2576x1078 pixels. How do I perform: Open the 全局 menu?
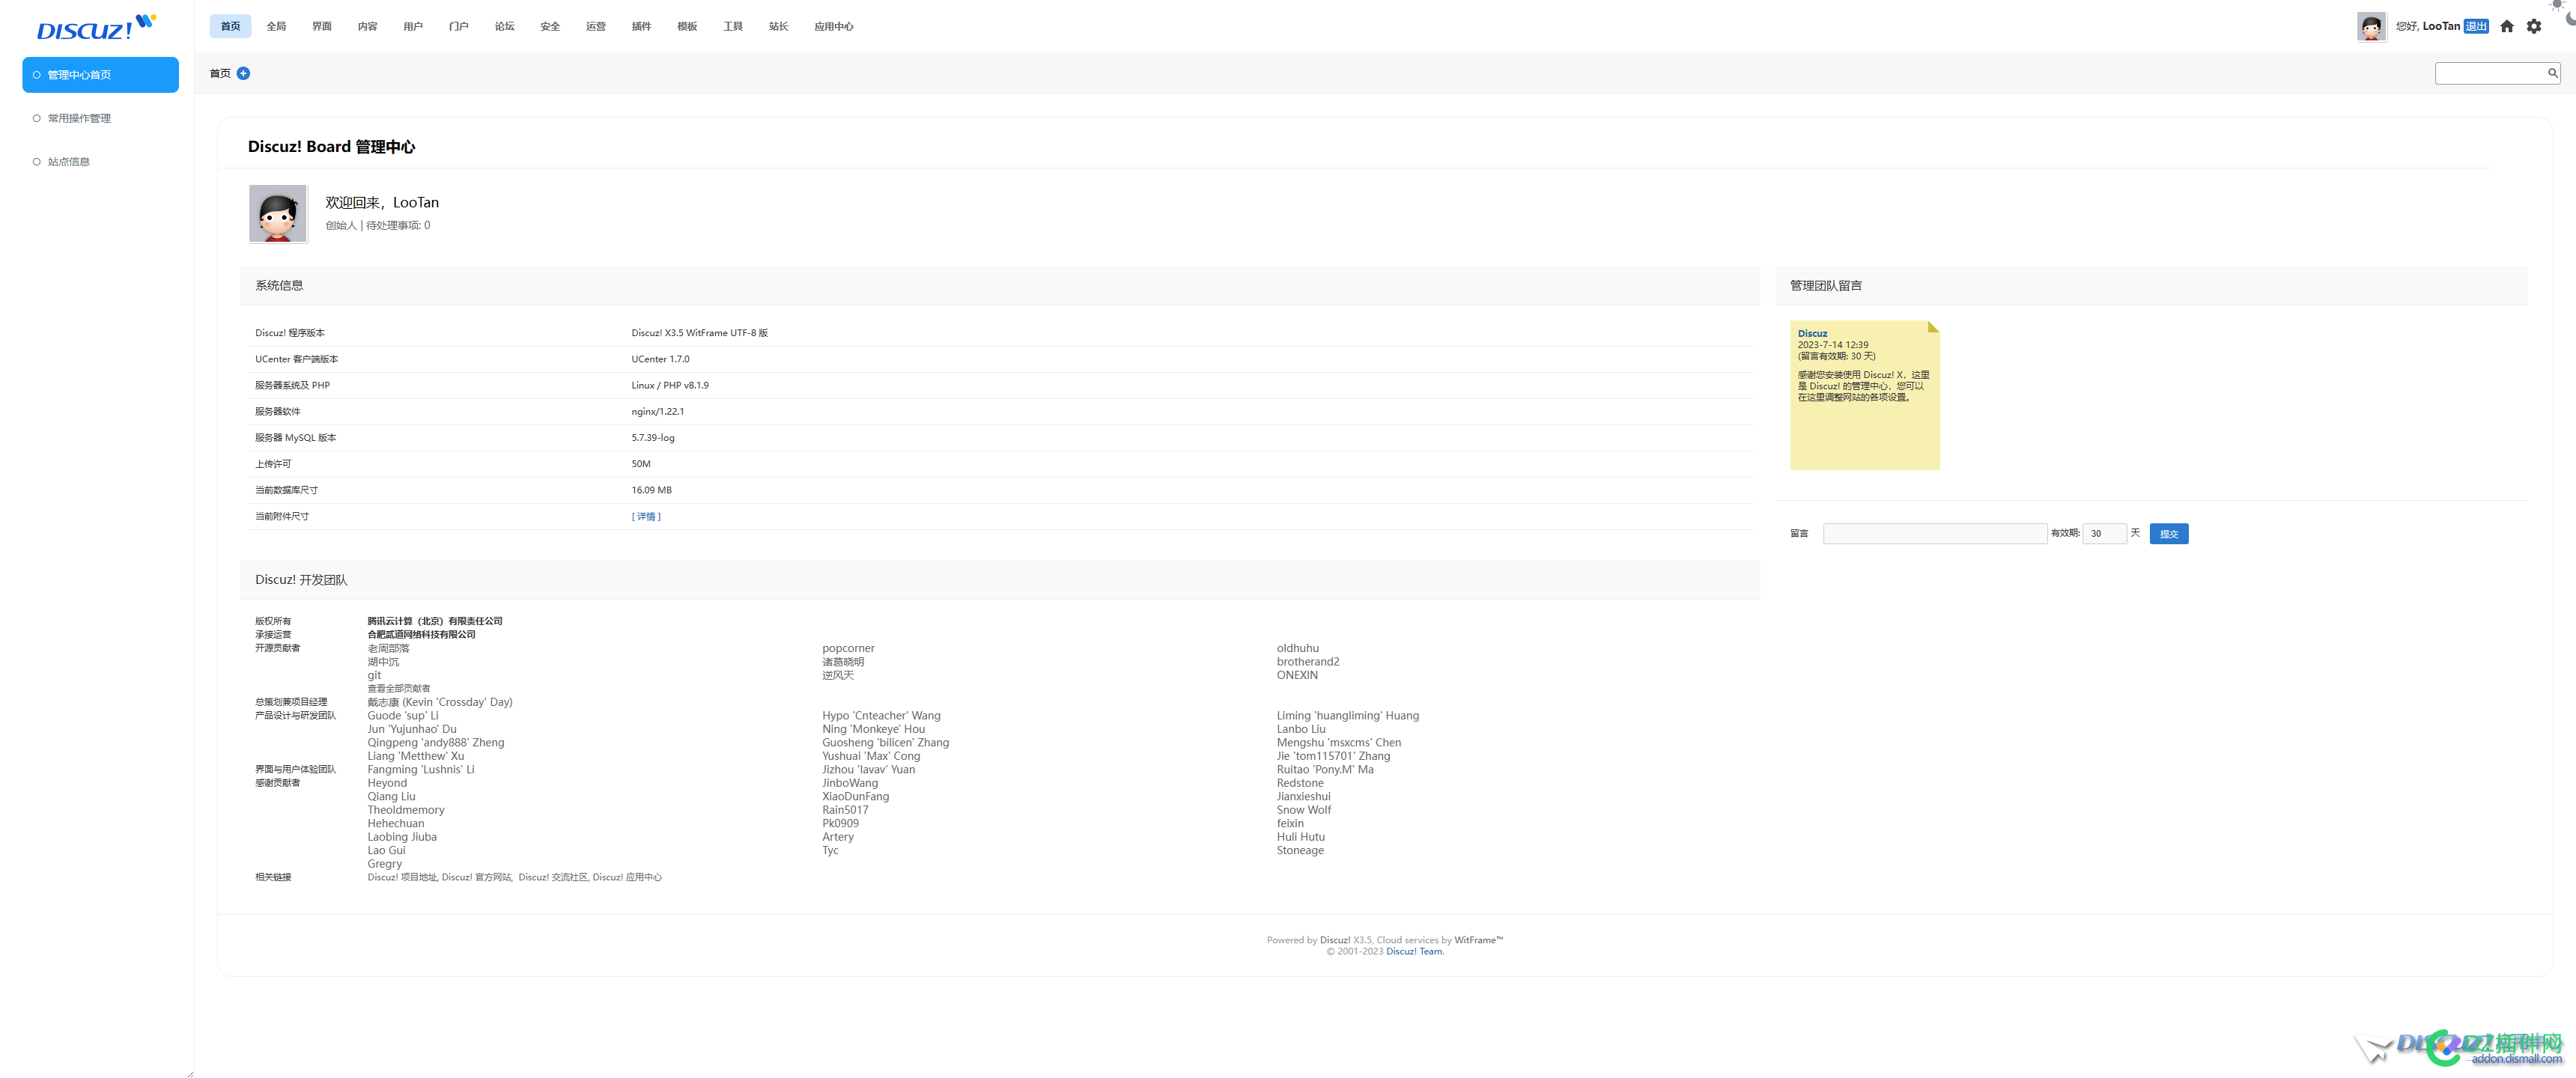(276, 26)
